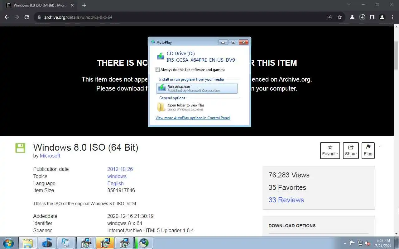399x249 pixels.
Task: Open the Chrome profile menu
Action: (382, 17)
